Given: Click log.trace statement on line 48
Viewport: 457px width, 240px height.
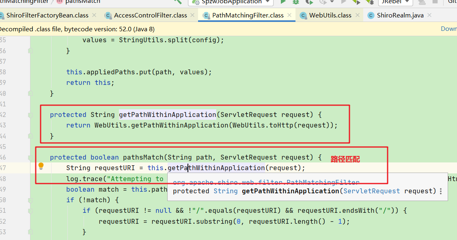Looking at the screenshot, I should pyautogui.click(x=115, y=179).
